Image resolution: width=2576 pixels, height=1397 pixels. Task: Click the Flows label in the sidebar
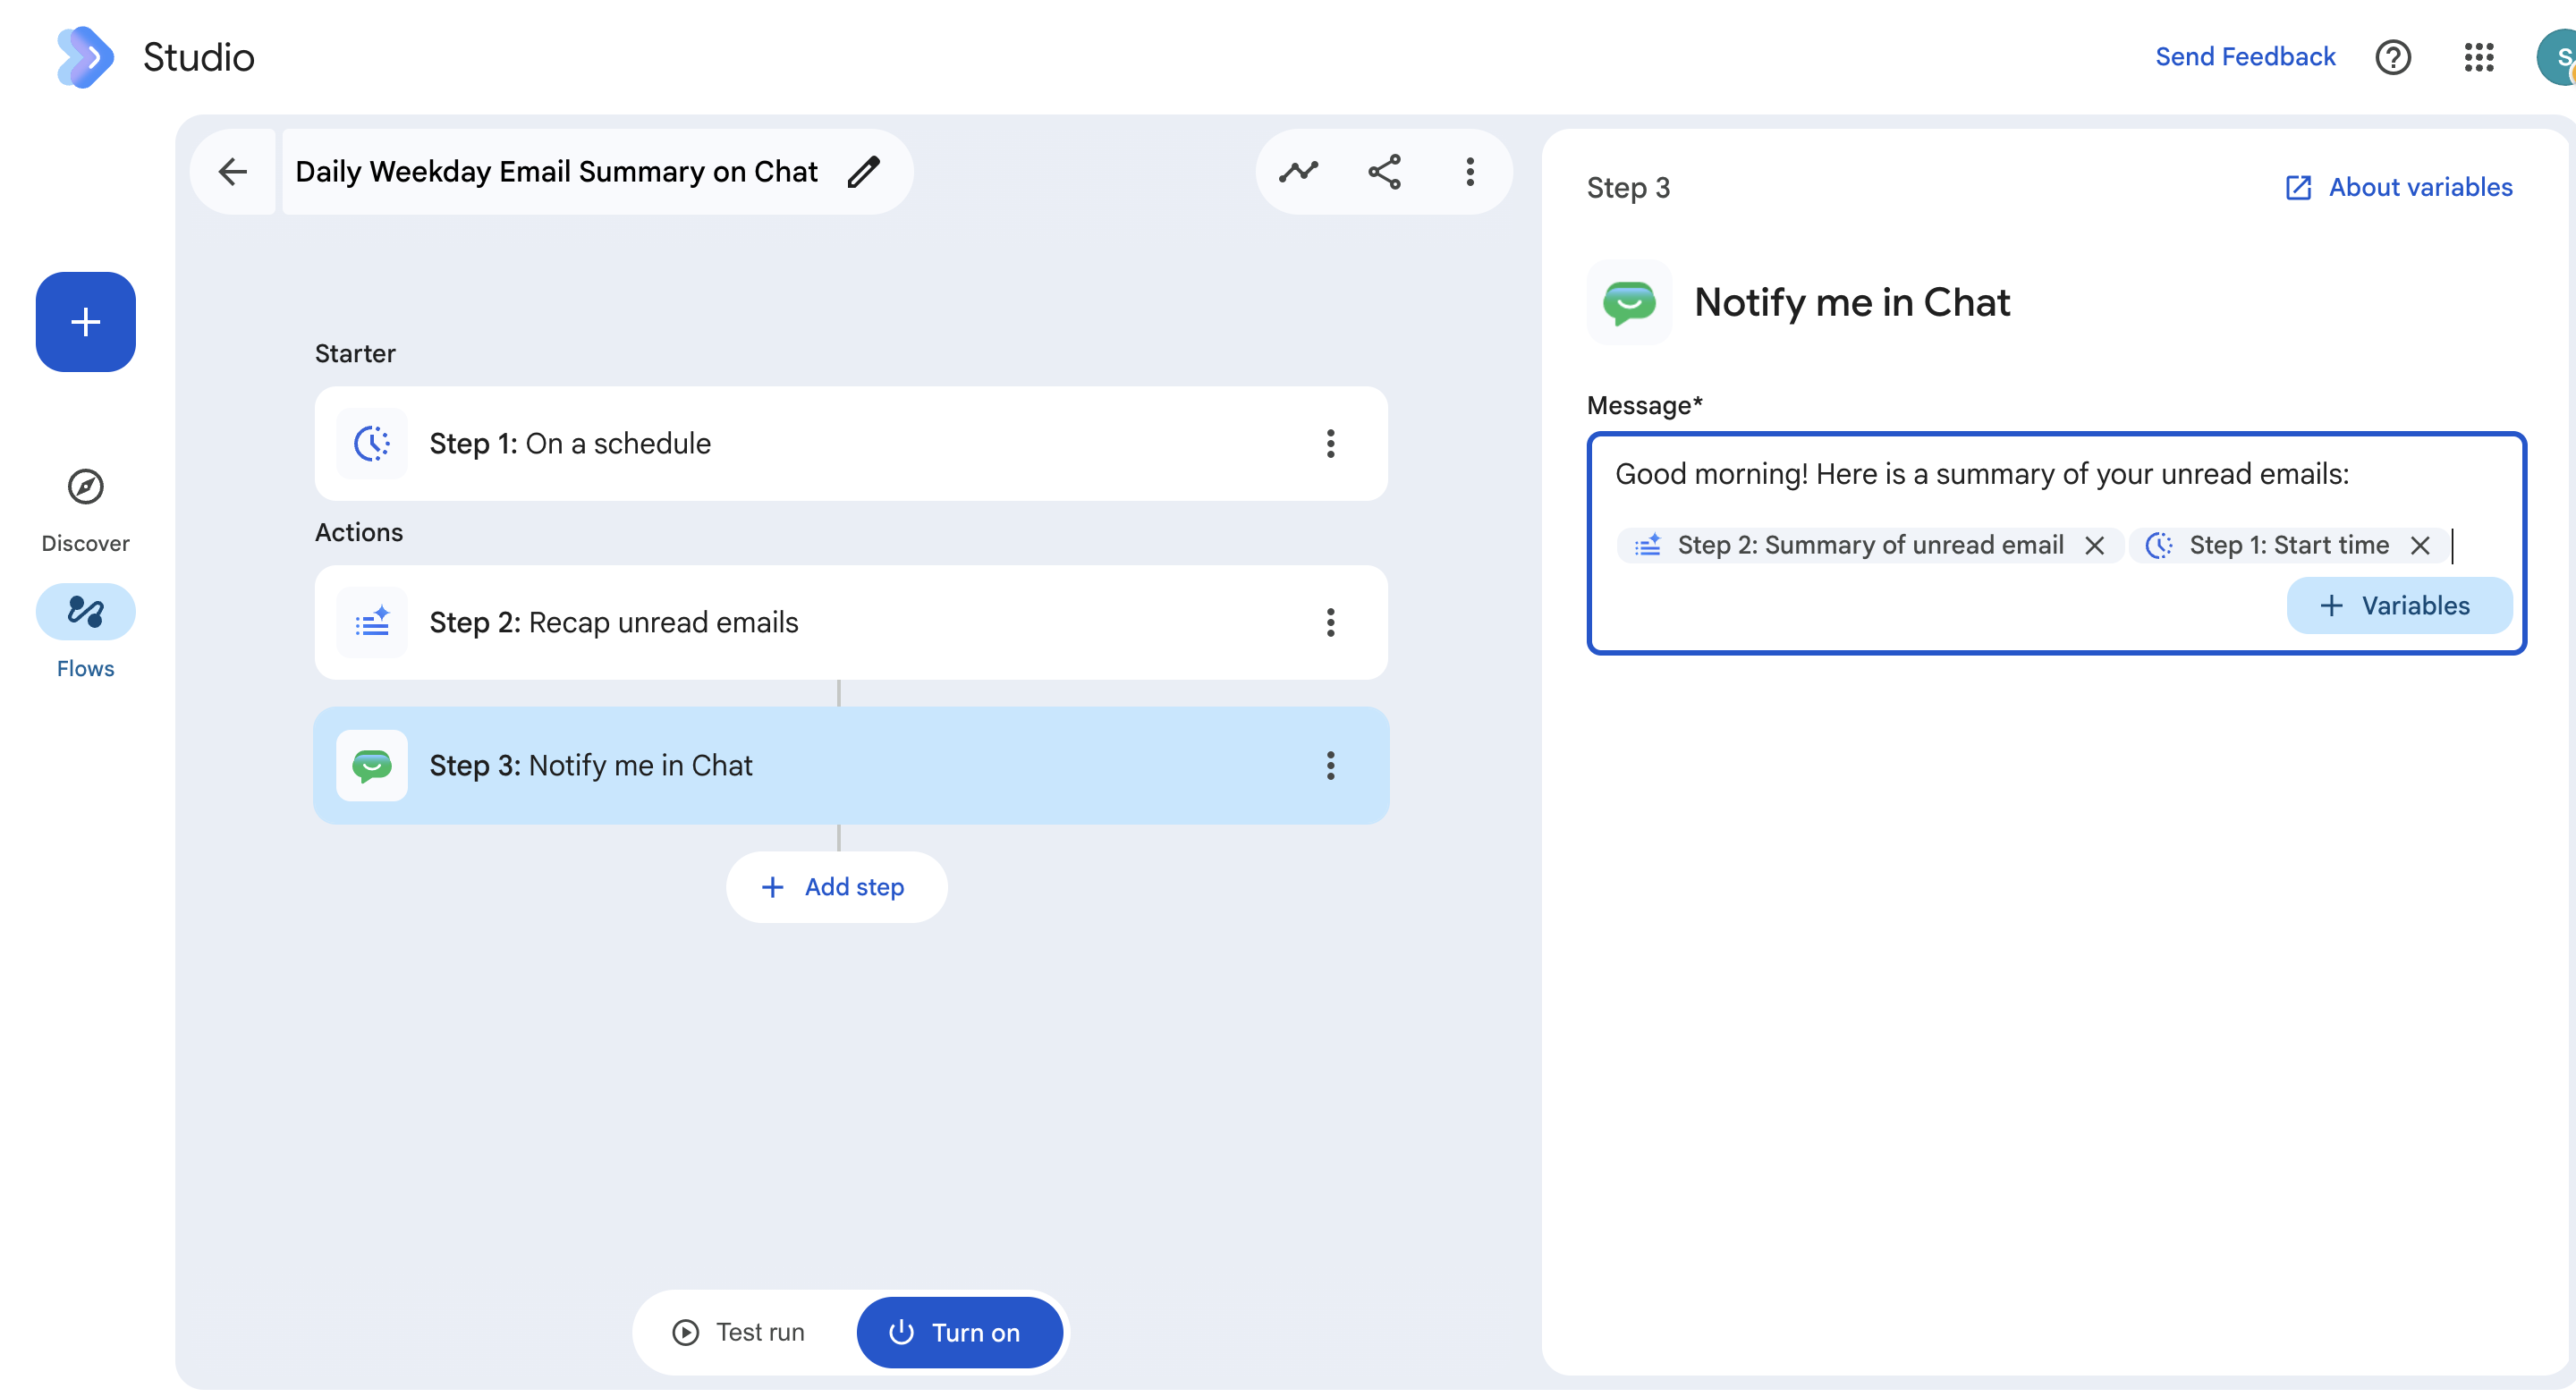86,668
